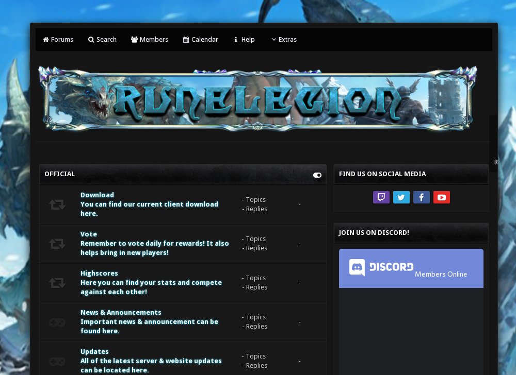The image size is (516, 375).
Task: Open the Twitter social media icon
Action: [x=401, y=197]
